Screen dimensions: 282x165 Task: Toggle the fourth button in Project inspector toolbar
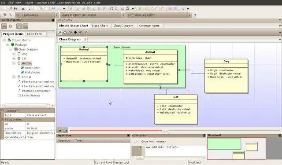[26, 26]
